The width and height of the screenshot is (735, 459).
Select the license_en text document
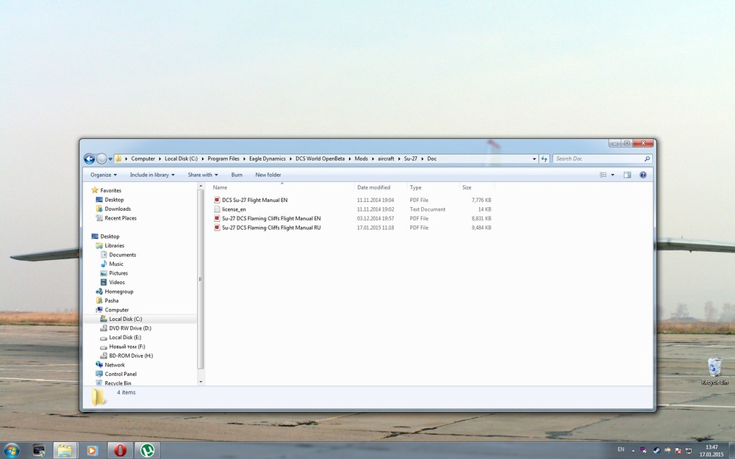tap(234, 209)
